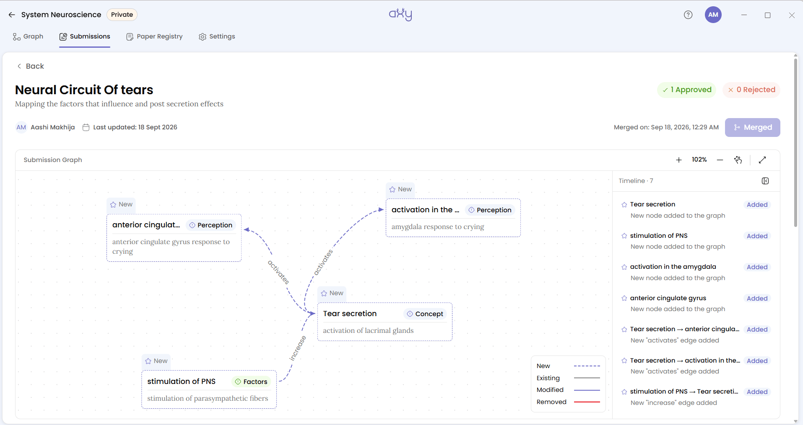Zoom out of the submission graph
The width and height of the screenshot is (803, 425).
(x=720, y=160)
